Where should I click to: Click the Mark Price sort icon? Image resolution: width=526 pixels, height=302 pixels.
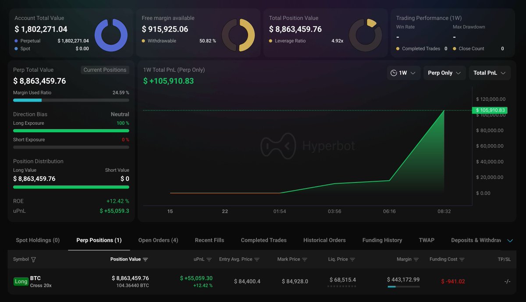click(x=305, y=259)
